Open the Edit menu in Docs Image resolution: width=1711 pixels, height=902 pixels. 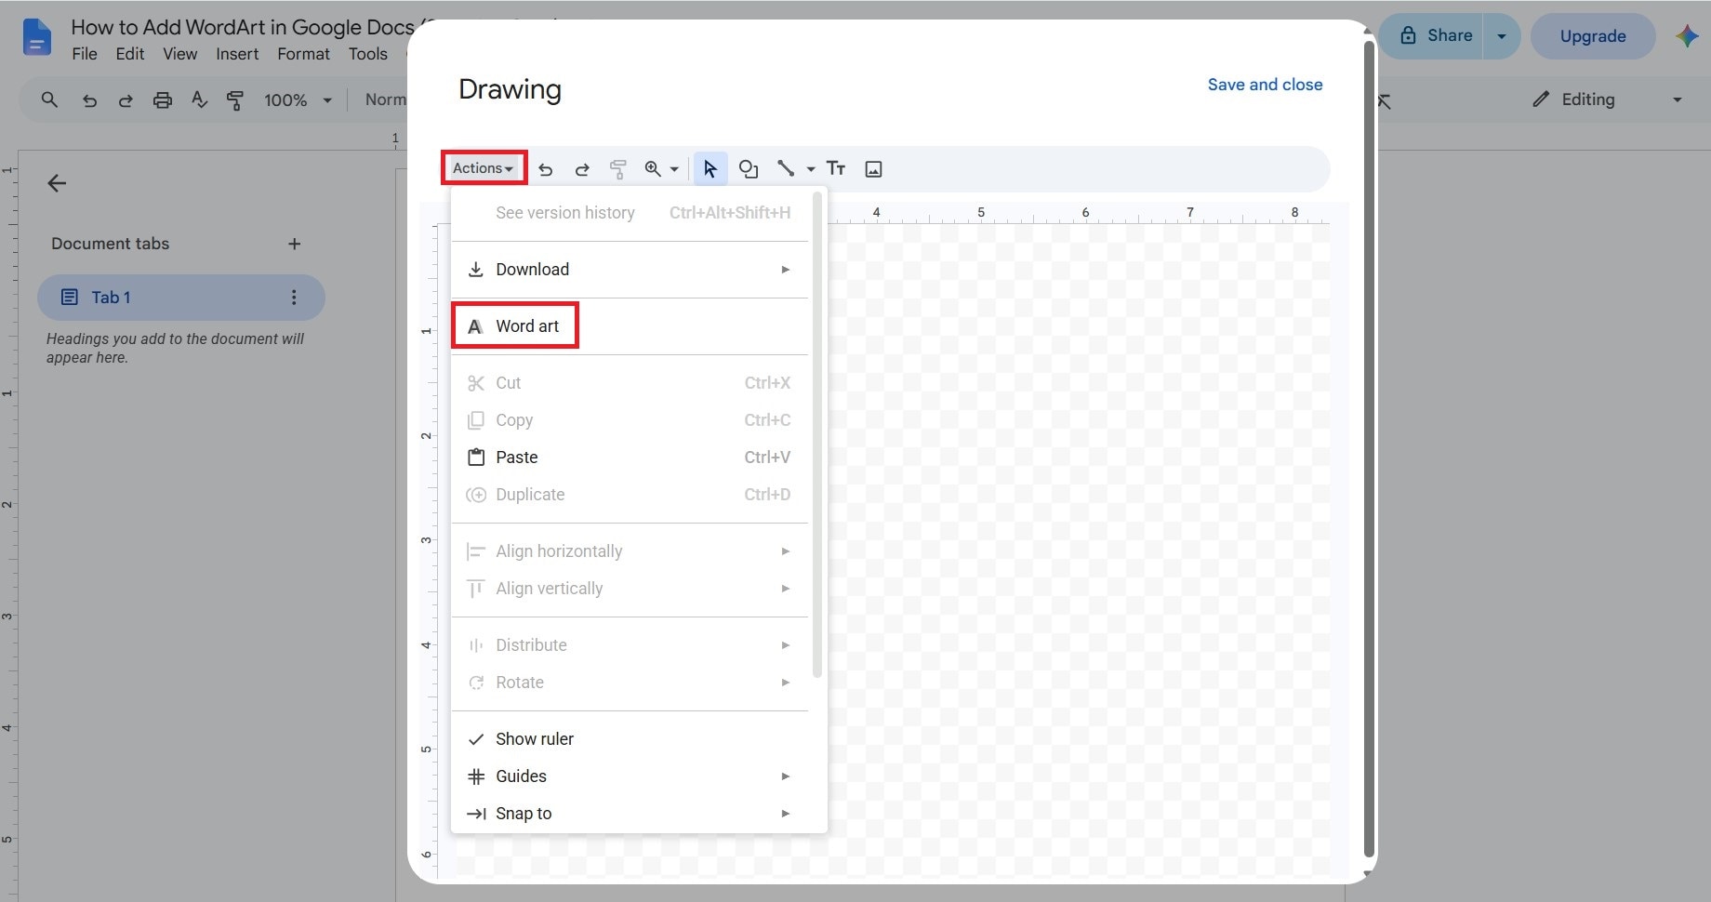pos(130,54)
